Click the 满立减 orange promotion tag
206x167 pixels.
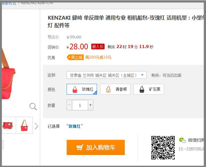point(75,57)
